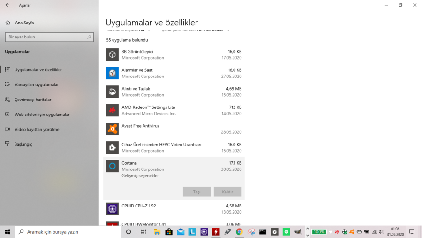Open the blue L app on taskbar

pos(192,232)
